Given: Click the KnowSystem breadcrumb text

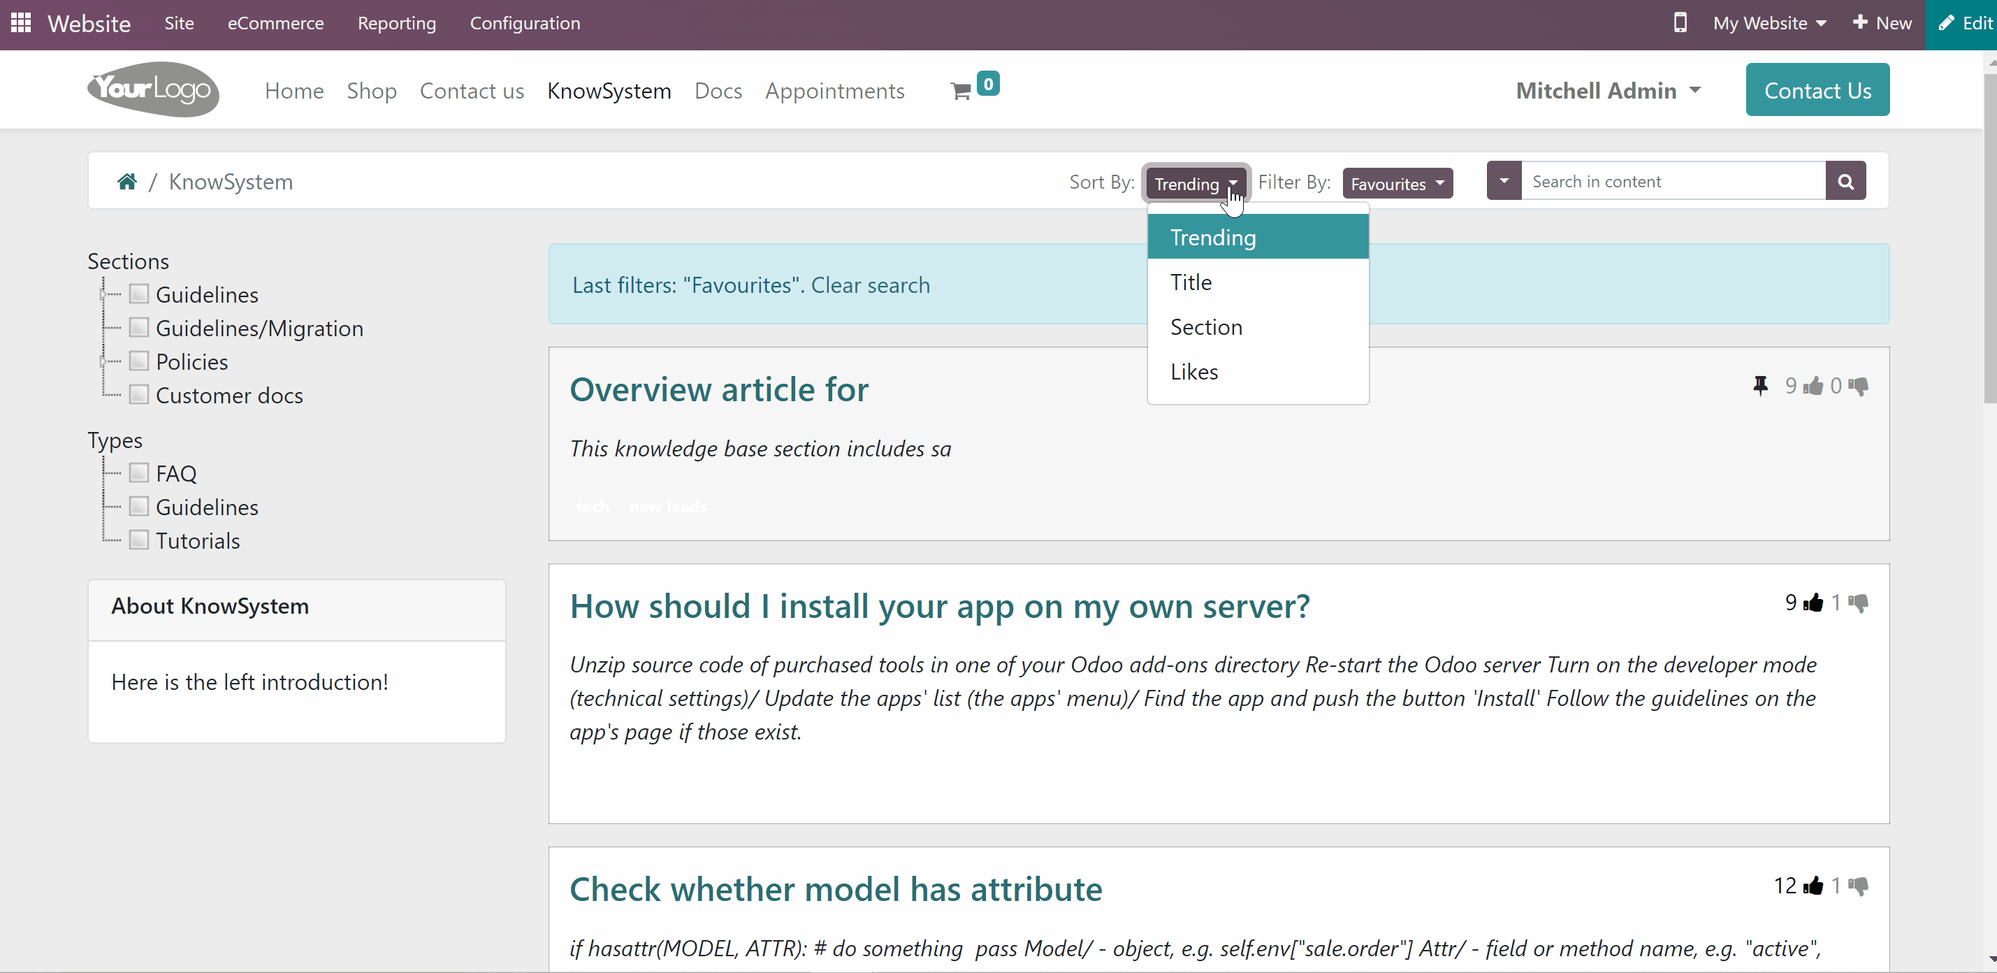Looking at the screenshot, I should coord(231,182).
